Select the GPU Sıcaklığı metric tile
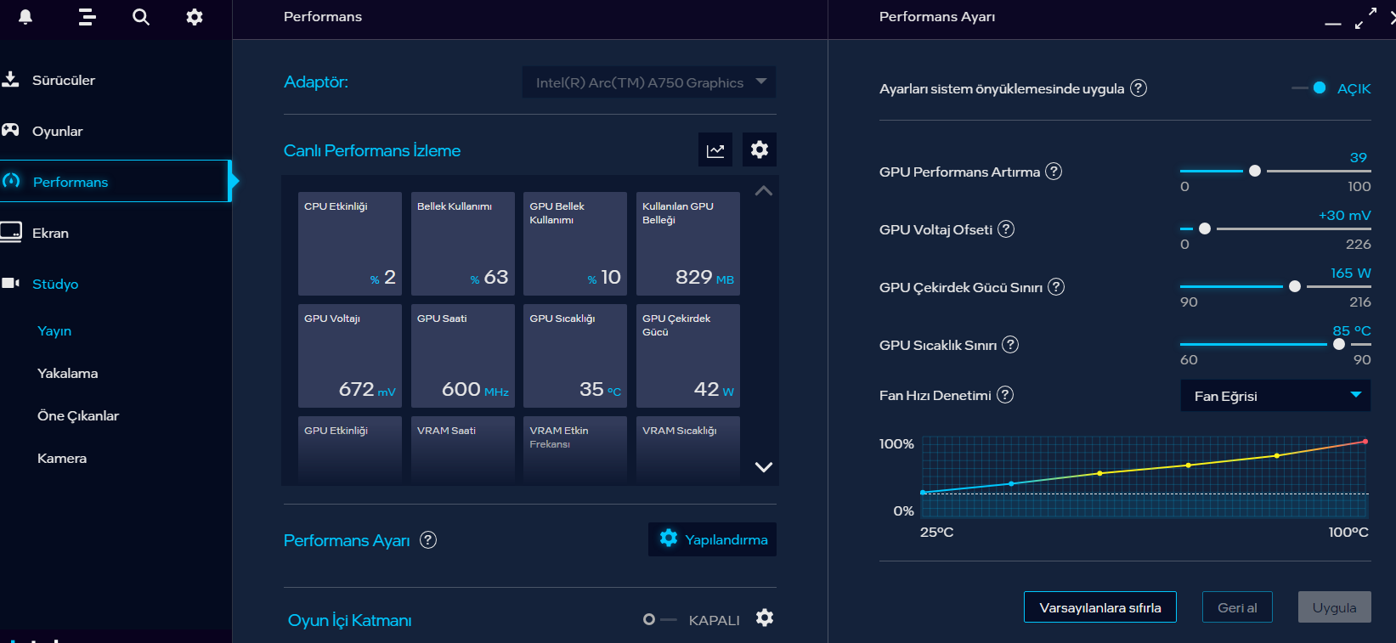Screen dimensions: 1396x643 pos(575,356)
